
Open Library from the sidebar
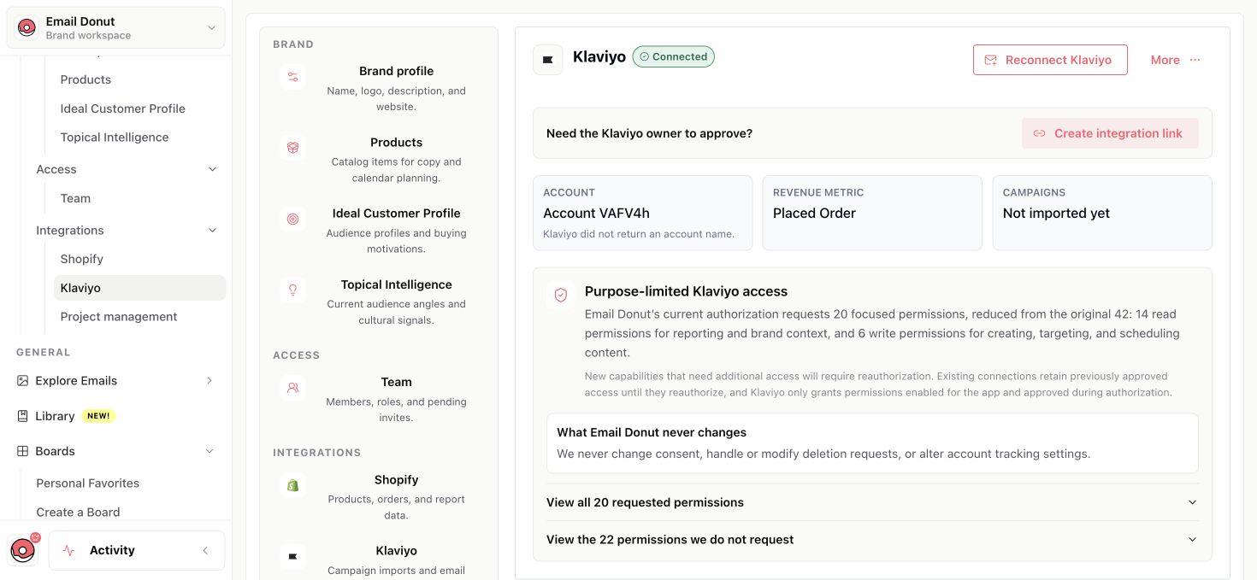tap(55, 416)
